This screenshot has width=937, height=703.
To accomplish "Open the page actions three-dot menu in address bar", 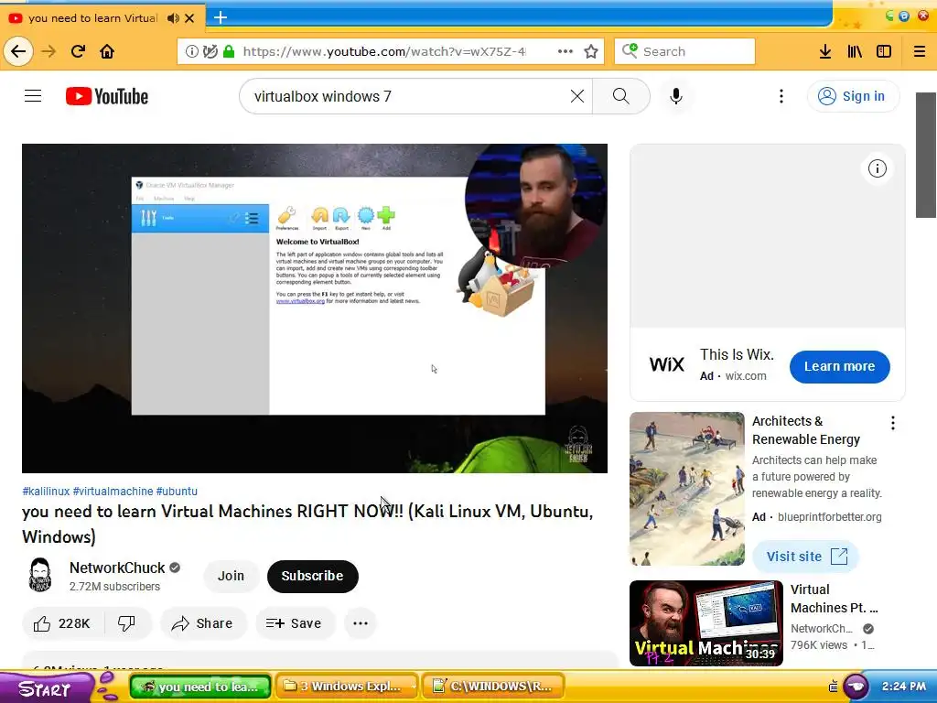I will click(565, 51).
